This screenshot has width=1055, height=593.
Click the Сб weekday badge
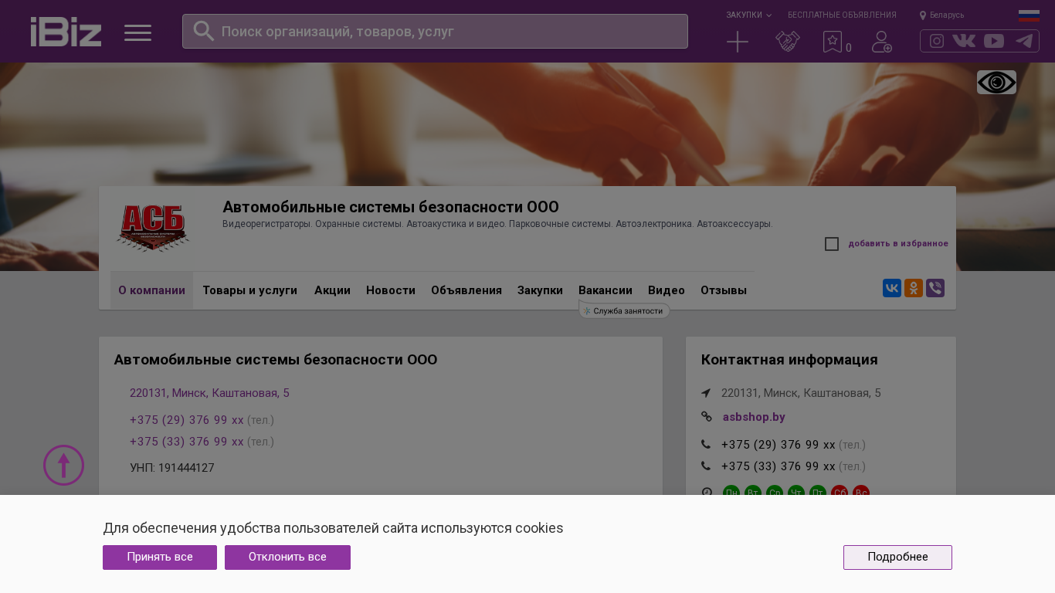click(840, 493)
